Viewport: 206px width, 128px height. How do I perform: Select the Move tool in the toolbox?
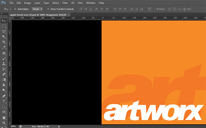4,21
